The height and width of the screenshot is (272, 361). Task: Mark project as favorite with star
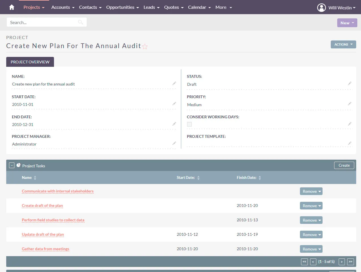tap(145, 46)
